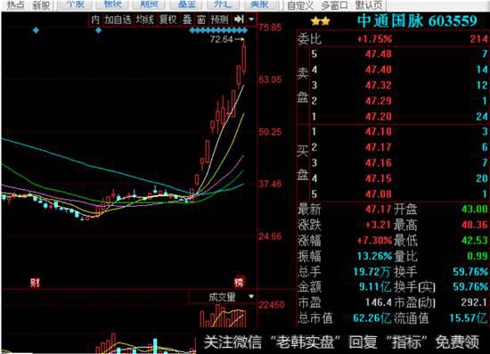Click 市盈 value 146.4
Image resolution: width=490 pixels, height=354 pixels.
click(x=379, y=302)
